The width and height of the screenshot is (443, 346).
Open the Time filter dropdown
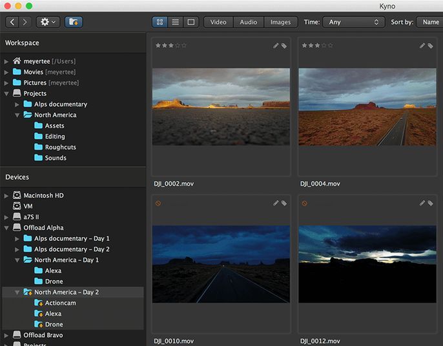(x=353, y=22)
